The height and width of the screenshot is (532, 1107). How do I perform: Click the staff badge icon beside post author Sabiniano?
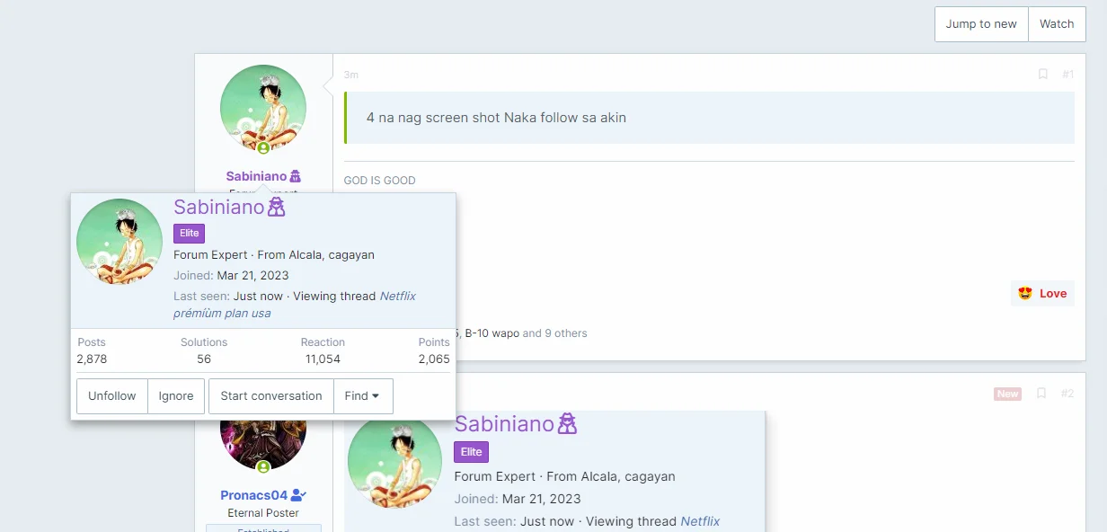(x=295, y=176)
